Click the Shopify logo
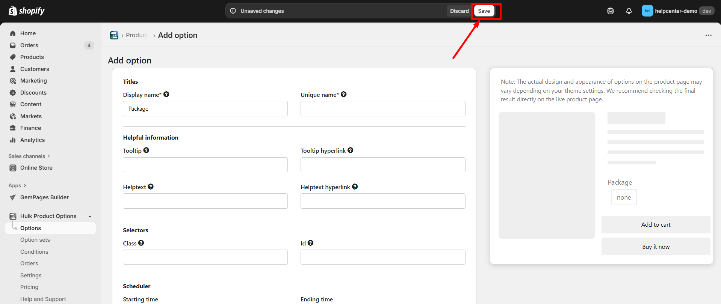The height and width of the screenshot is (304, 721). pos(26,11)
